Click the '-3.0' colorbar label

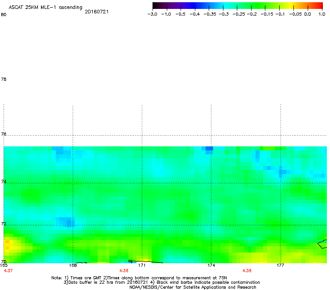pyautogui.click(x=152, y=14)
